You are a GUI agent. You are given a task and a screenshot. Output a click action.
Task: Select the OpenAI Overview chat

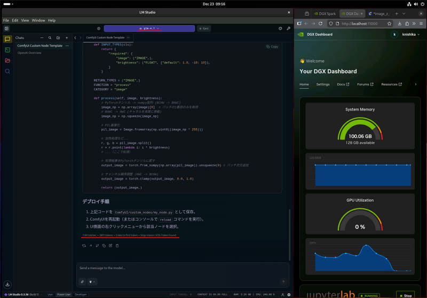point(29,53)
